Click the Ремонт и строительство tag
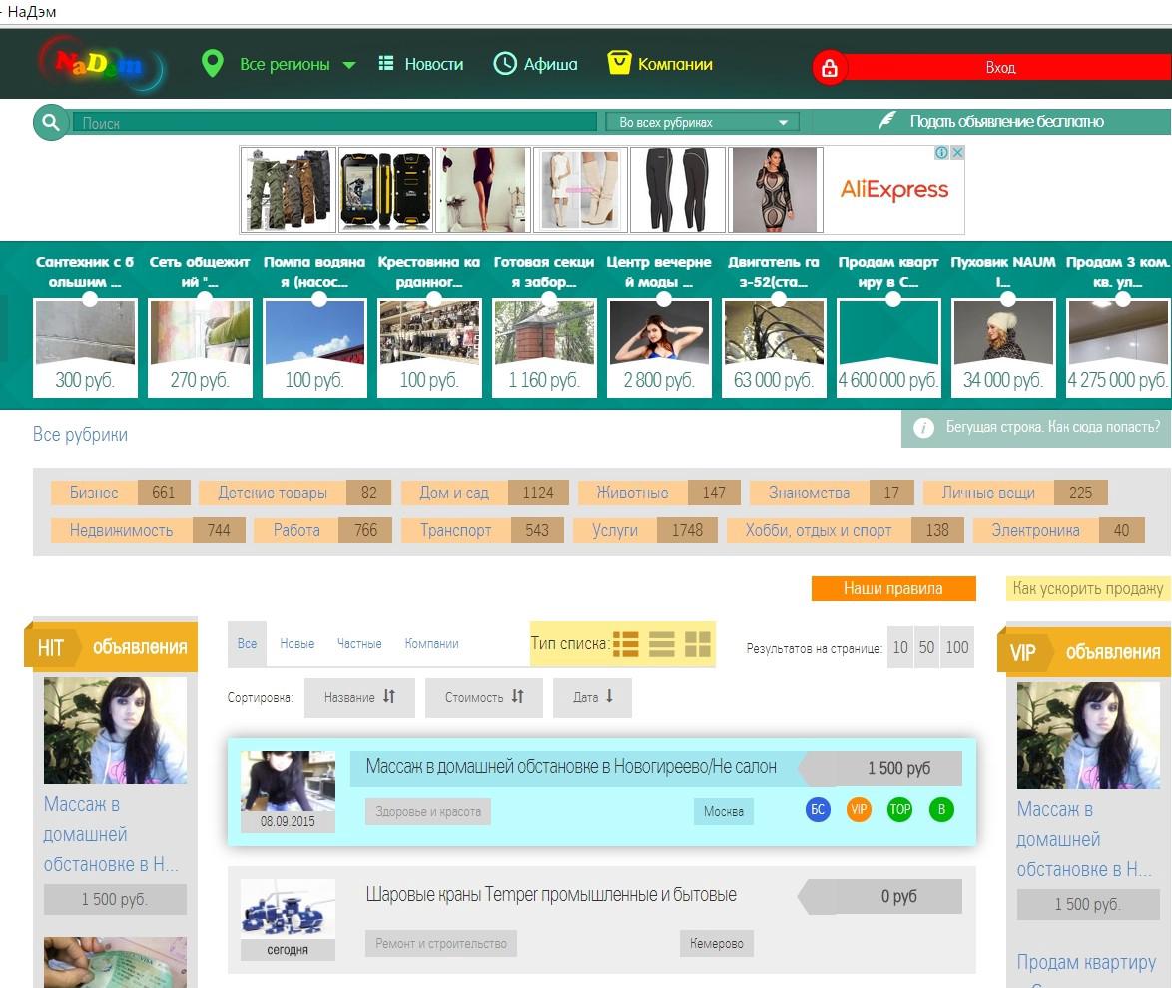 click(441, 943)
